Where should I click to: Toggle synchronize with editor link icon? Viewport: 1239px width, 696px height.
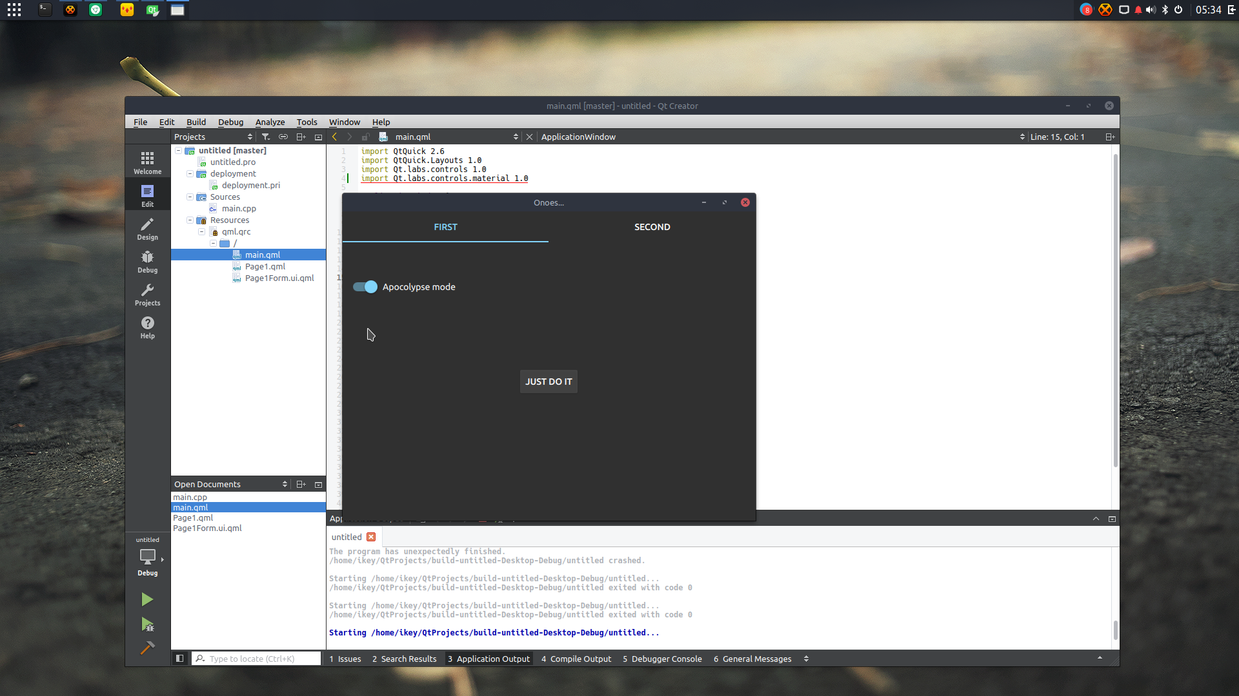[x=283, y=137]
